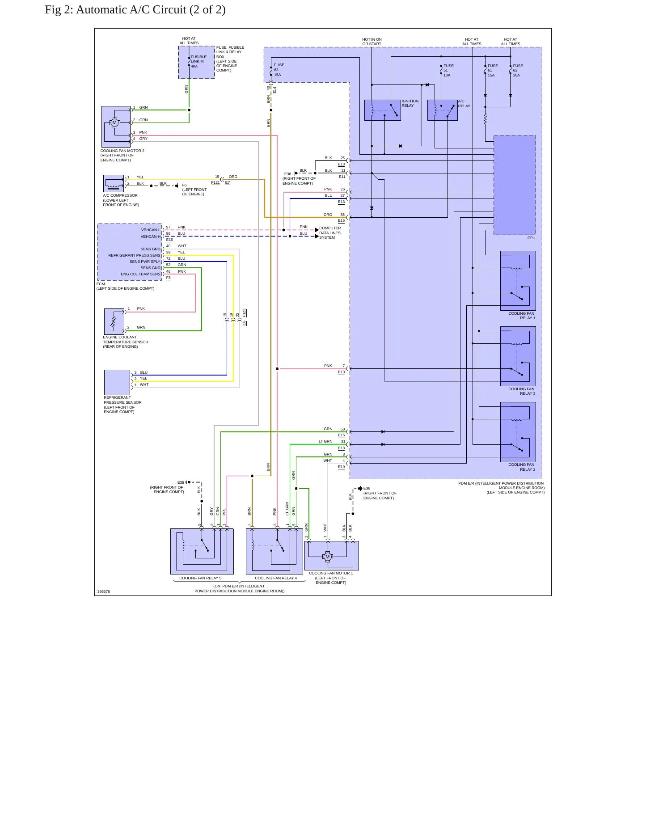Click the 'A/C RELAY' label
Screen dimensions: 646x836
(x=464, y=104)
